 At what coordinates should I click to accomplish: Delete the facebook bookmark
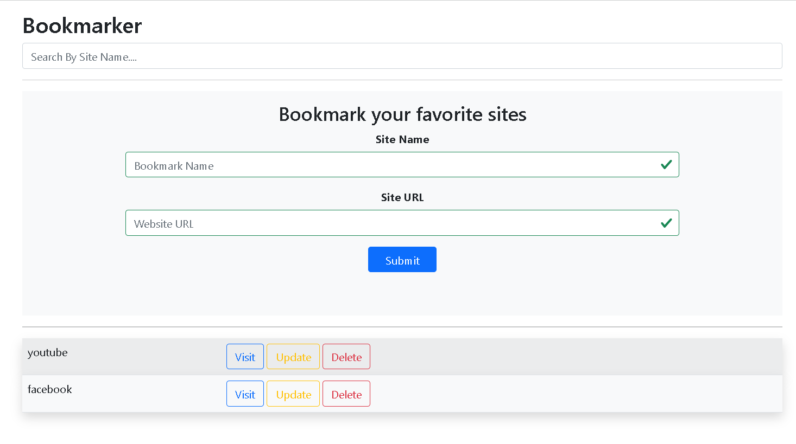346,394
